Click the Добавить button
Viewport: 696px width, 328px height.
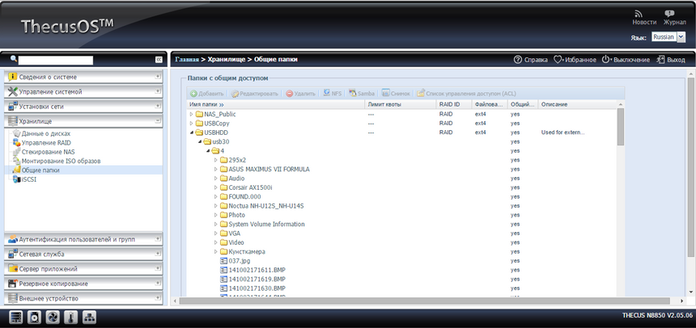tap(206, 94)
